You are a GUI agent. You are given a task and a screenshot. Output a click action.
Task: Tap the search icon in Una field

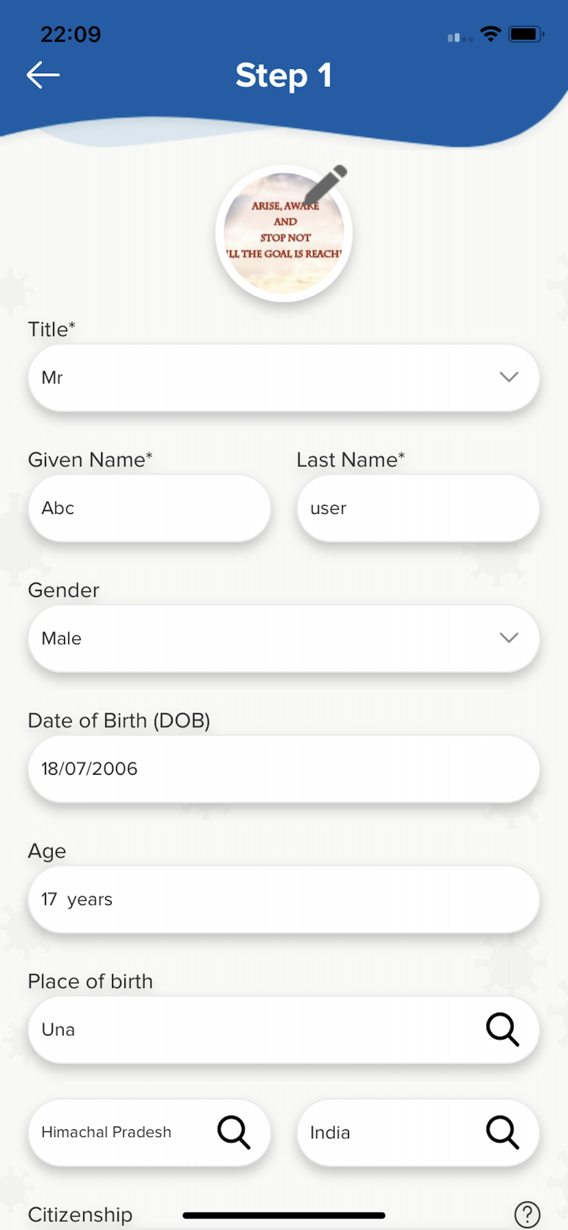point(502,1030)
